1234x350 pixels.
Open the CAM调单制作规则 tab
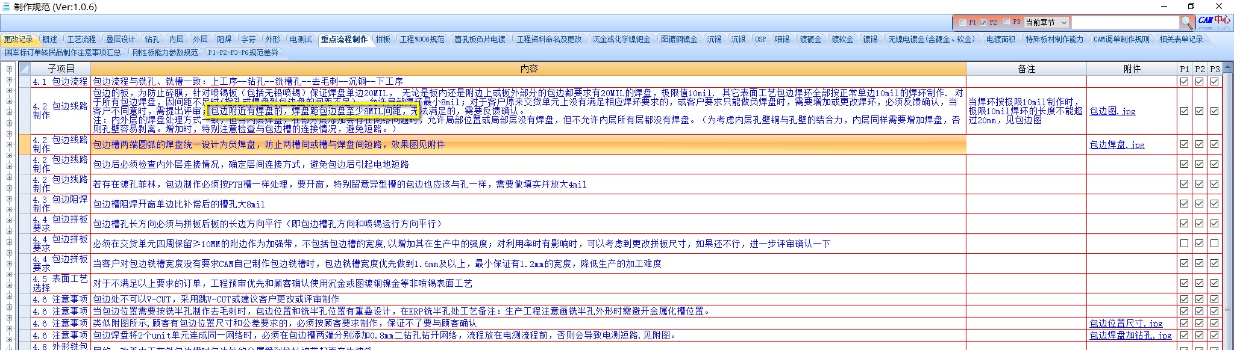coord(1121,39)
